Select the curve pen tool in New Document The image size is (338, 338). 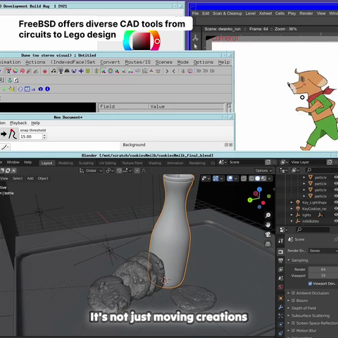(x=13, y=134)
